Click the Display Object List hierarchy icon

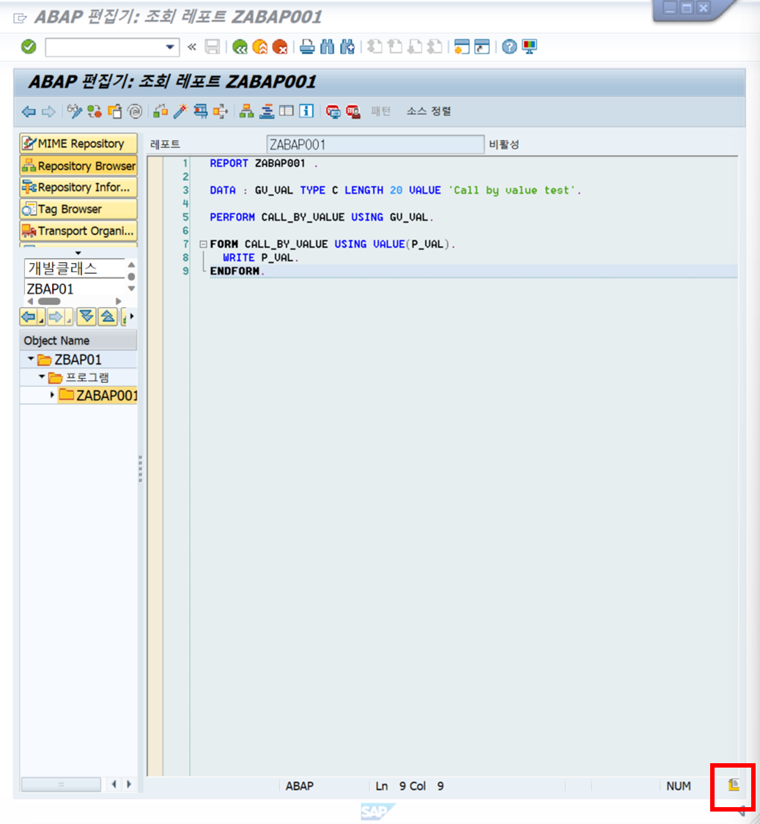click(246, 111)
